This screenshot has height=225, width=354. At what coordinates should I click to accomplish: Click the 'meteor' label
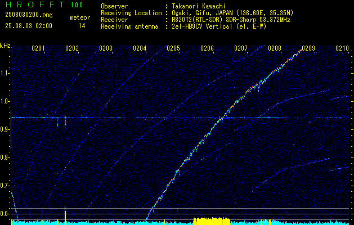pyautogui.click(x=80, y=17)
